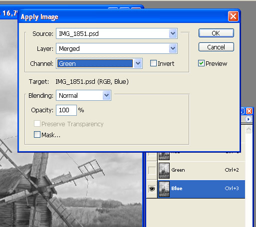
Task: Click the Ctrl+3 shortcut text
Action: [x=232, y=188]
